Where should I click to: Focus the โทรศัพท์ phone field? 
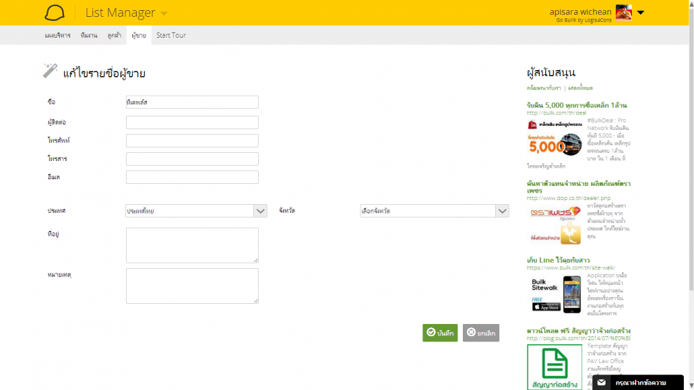coord(192,141)
